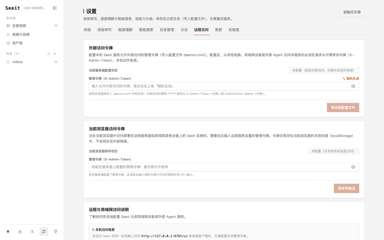The width and height of the screenshot is (384, 240).
Task: Click 随机生成 to generate a token
Action: pos(351,79)
